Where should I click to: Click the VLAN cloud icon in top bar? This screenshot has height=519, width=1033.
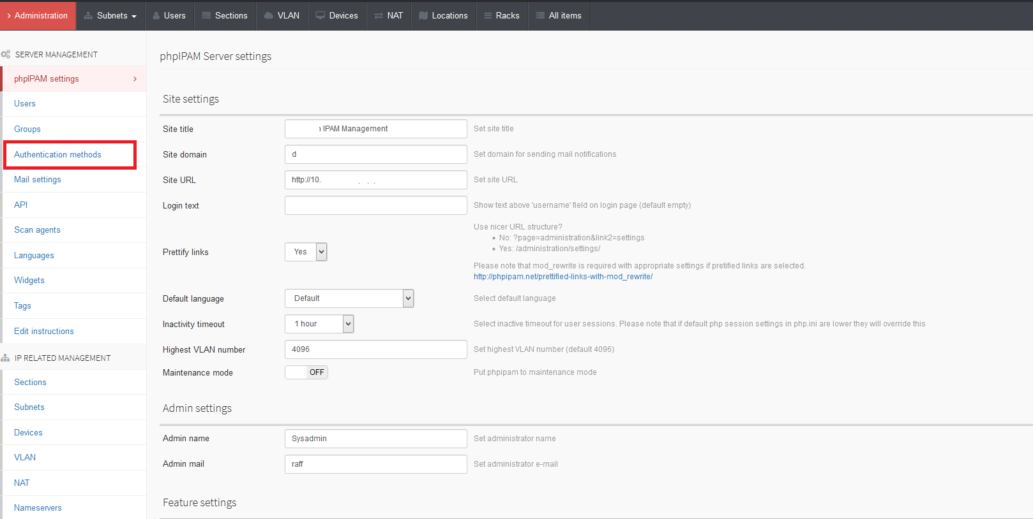point(269,16)
